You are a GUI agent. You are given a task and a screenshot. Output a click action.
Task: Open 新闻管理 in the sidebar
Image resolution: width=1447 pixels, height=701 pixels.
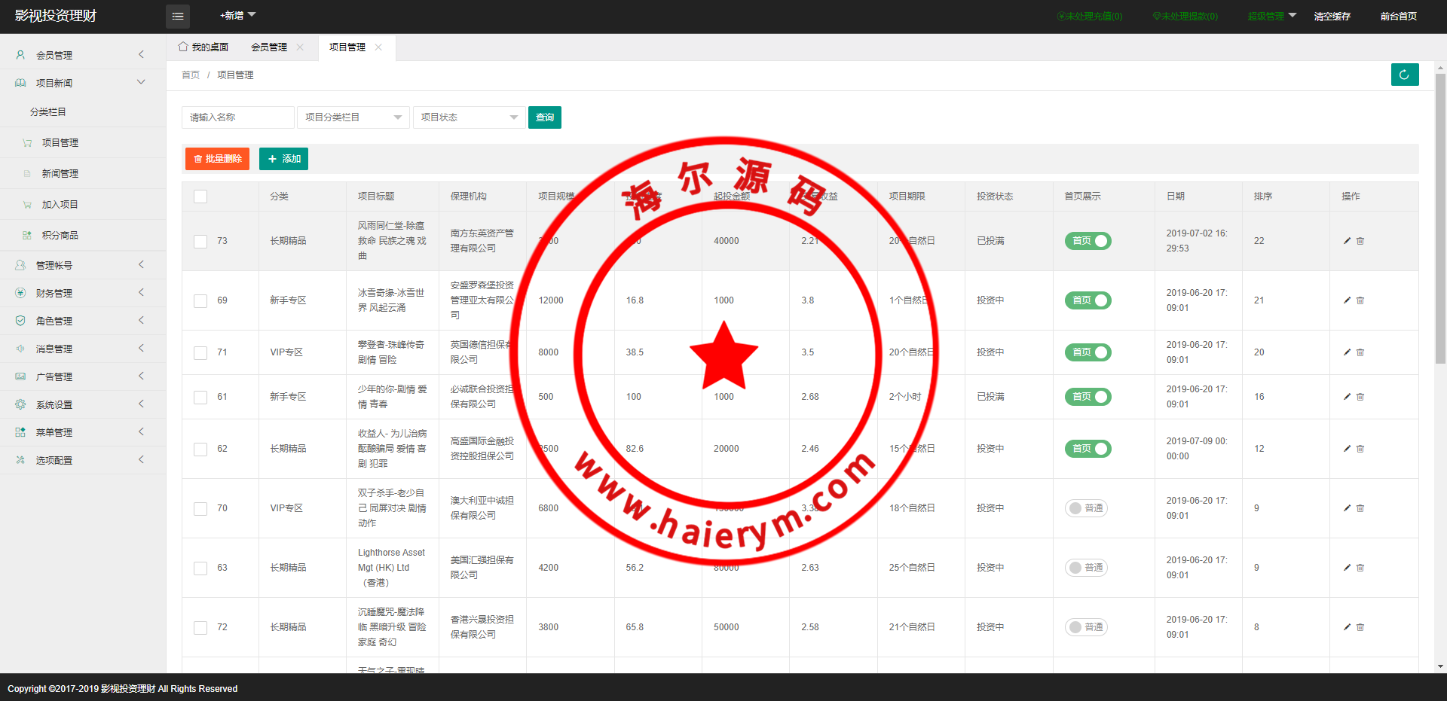tap(60, 174)
